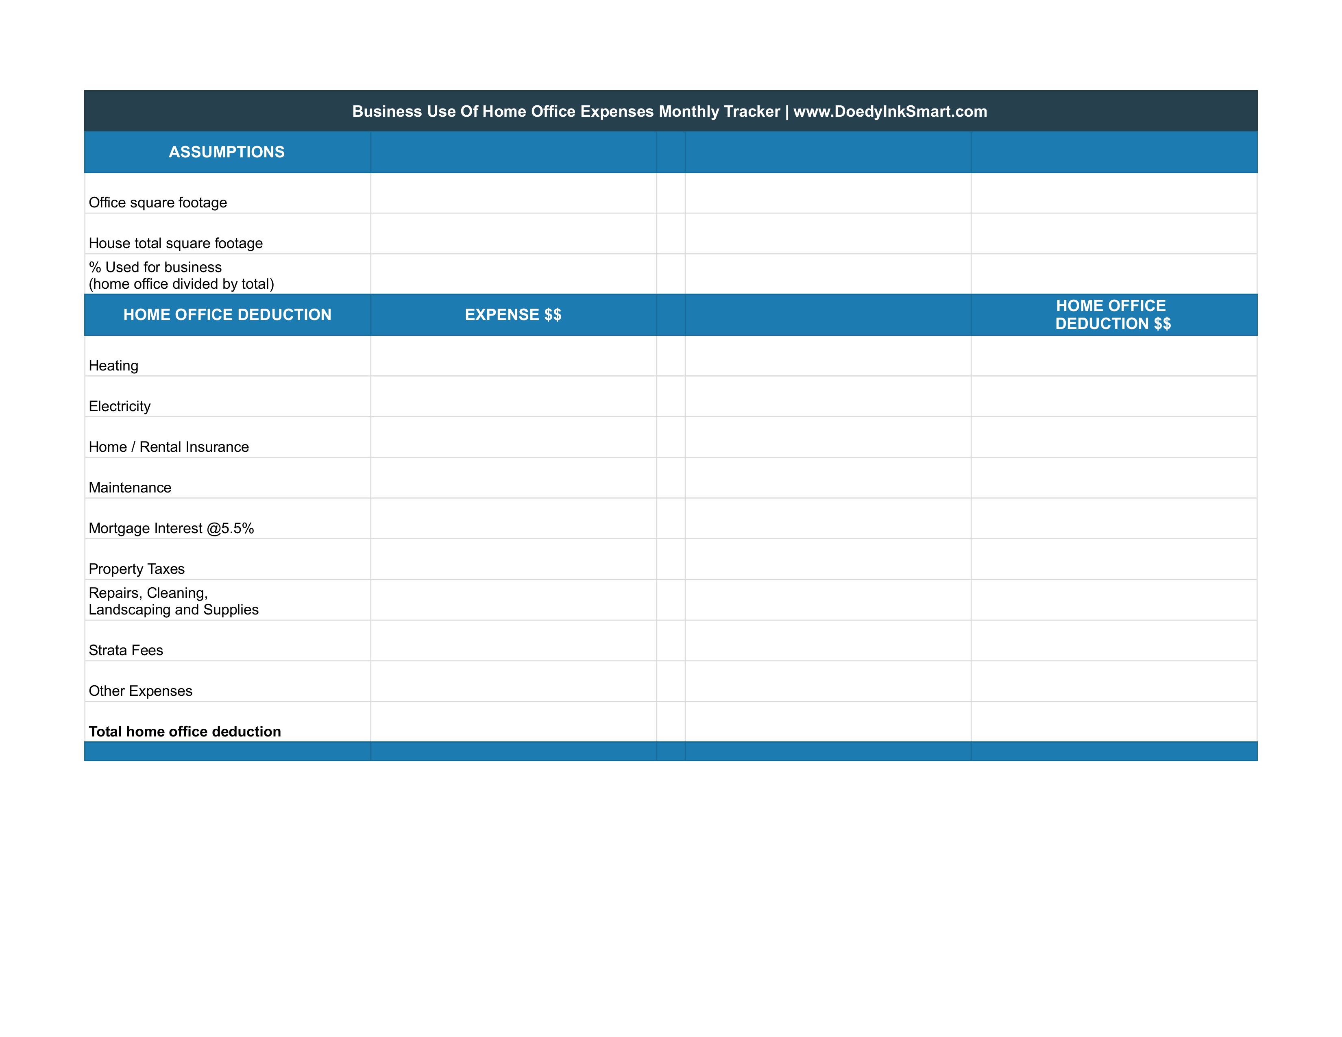Image resolution: width=1342 pixels, height=1037 pixels.
Task: Click the Heating row label
Action: tap(114, 366)
